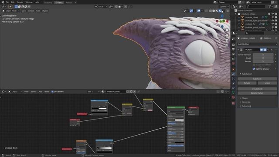This screenshot has width=279, height=157.
Task: Open the shader type Object dropdown
Action: coord(15,92)
